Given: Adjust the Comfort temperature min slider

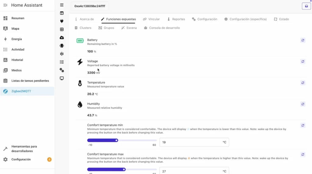Looking at the screenshot, I should (x=117, y=140).
